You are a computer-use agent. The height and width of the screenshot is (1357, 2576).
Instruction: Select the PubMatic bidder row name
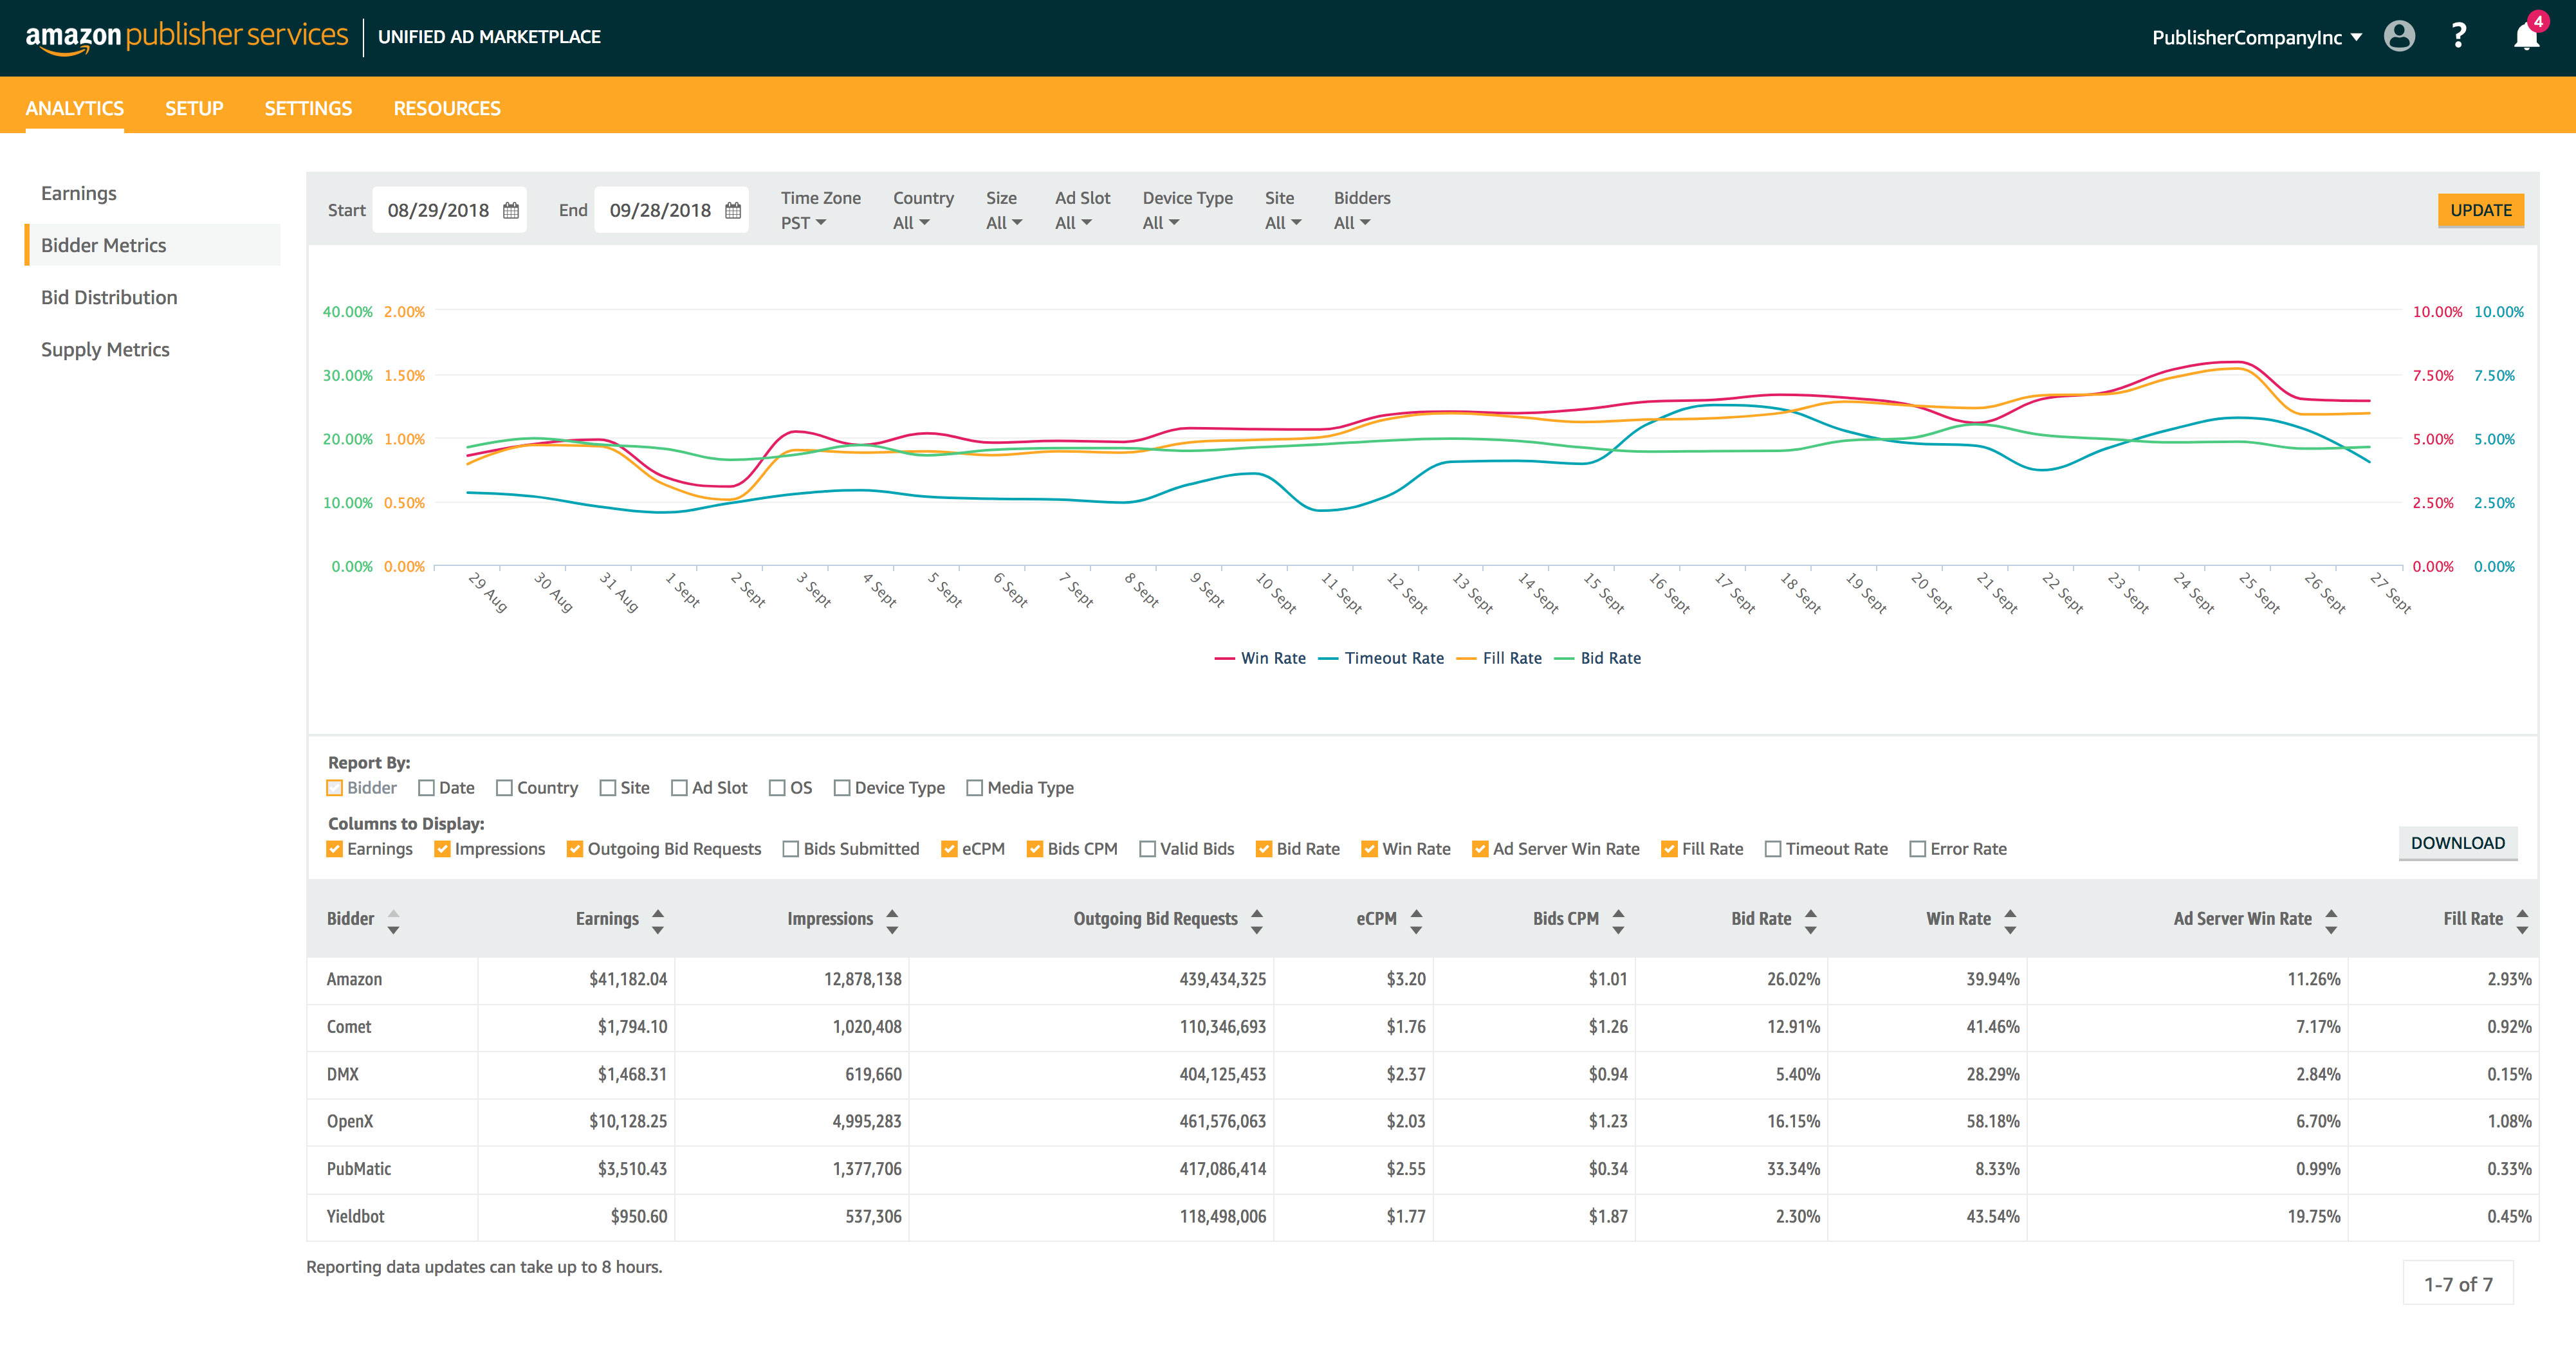pyautogui.click(x=359, y=1169)
